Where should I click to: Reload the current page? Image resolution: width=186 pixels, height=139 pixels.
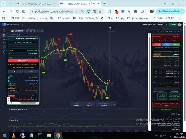[x=17, y=11]
